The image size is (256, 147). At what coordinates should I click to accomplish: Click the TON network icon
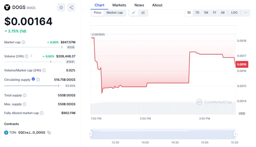6,133
